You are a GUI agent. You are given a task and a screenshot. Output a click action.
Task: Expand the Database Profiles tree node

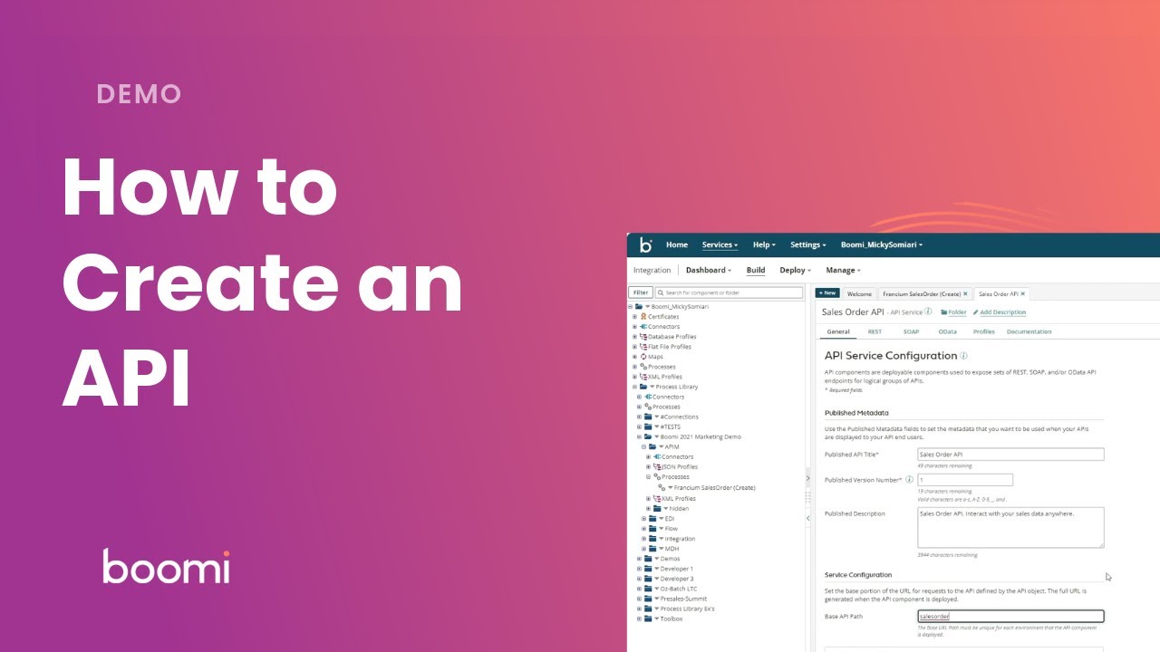(634, 337)
